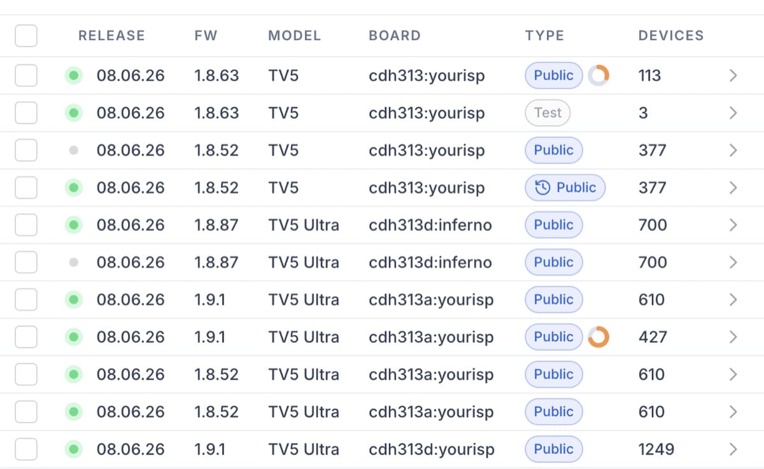
Task: Click green status dot of history-icon row
Action: tap(74, 188)
